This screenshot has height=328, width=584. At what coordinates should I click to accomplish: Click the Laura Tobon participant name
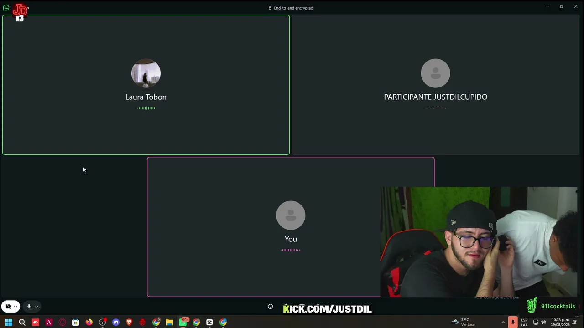click(146, 97)
